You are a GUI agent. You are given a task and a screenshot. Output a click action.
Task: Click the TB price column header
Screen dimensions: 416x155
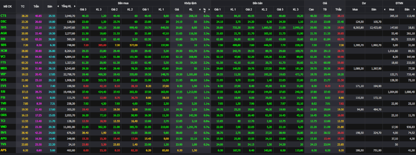pyautogui.click(x=325, y=10)
